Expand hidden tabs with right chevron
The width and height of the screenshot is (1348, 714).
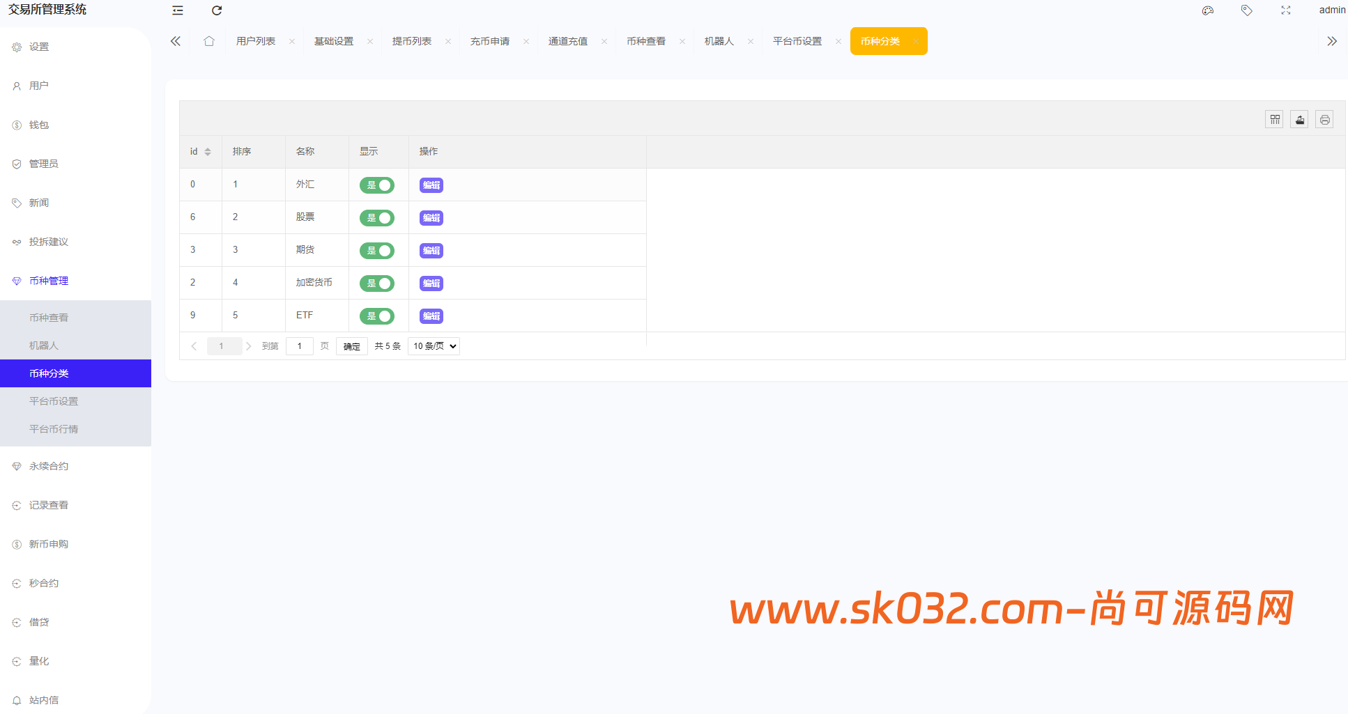(1332, 41)
